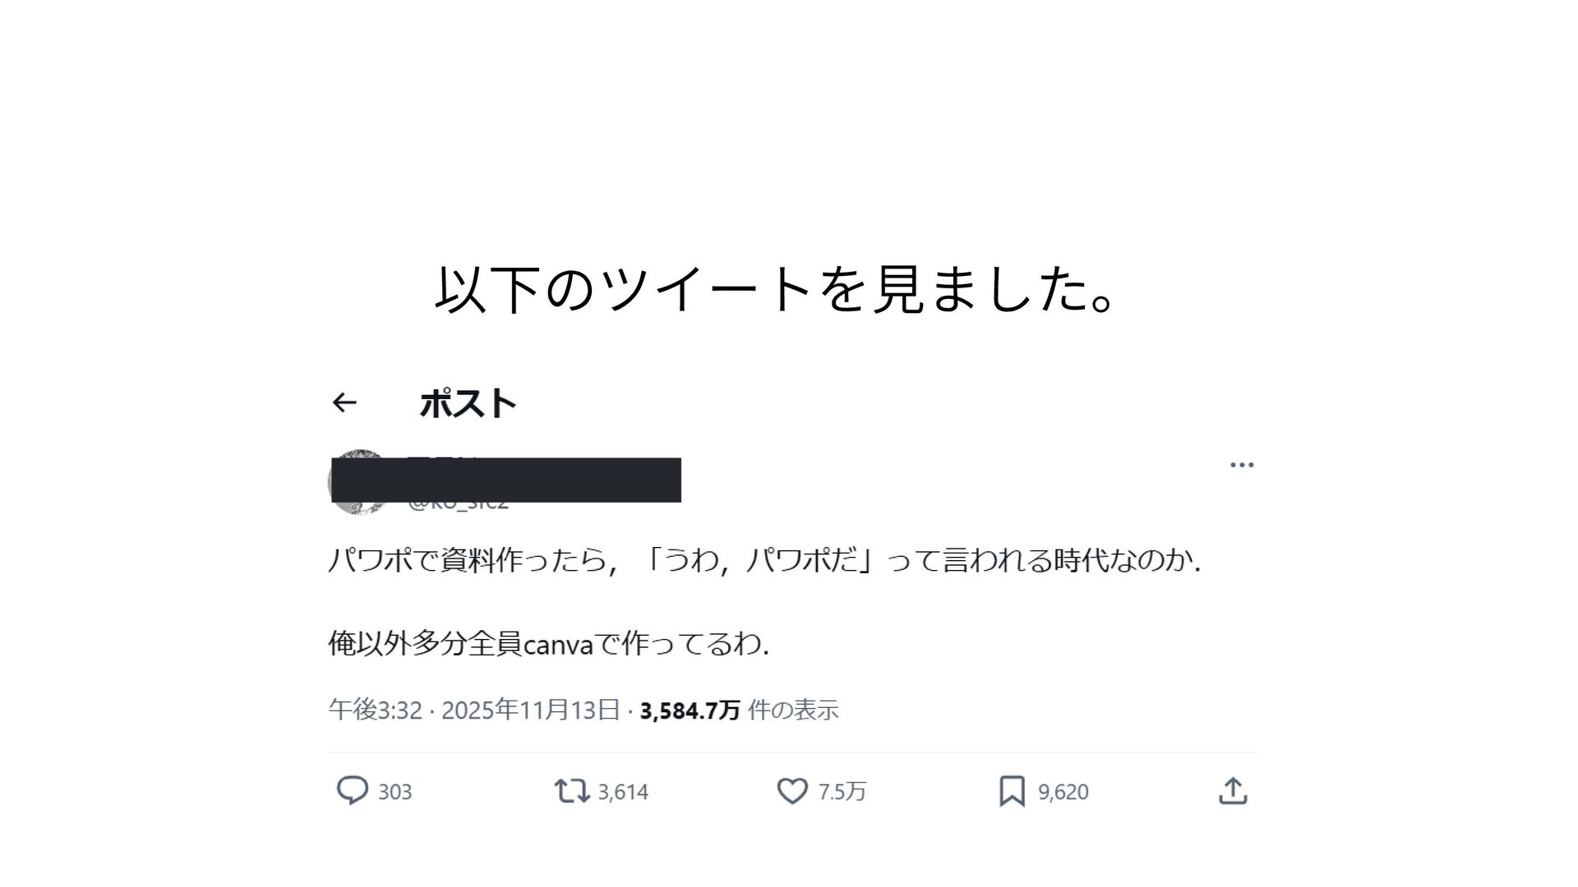Image resolution: width=1578 pixels, height=887 pixels.
Task: Bookmark the post with the bookmark icon
Action: click(1012, 791)
